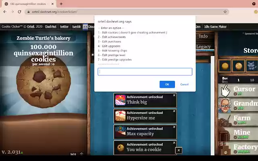Viewport: 258px width, 161px height.
Task: Rename Zombie Turtle's bakery name
Action: (44, 38)
